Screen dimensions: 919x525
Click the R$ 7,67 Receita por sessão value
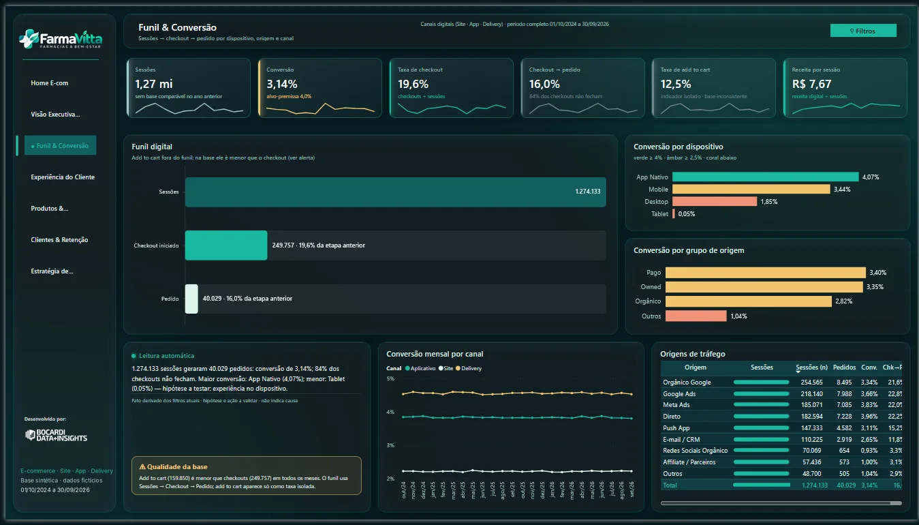click(x=811, y=84)
